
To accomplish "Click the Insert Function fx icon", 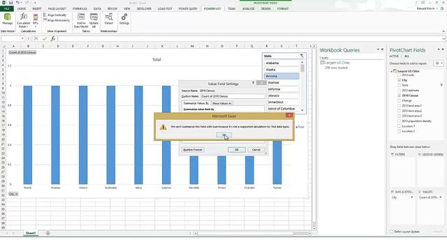I will pos(53,39).
